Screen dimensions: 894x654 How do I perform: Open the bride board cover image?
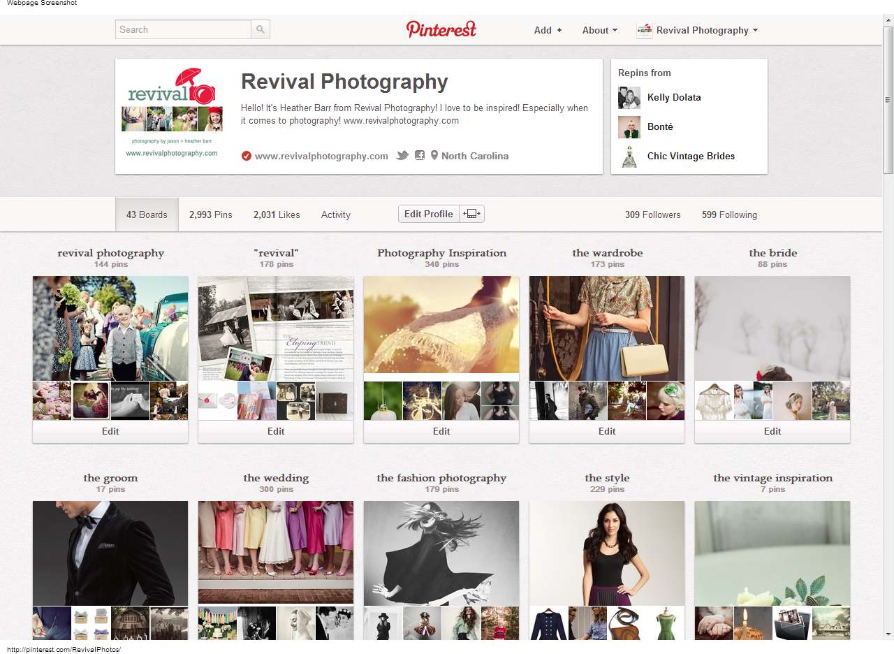click(x=772, y=328)
